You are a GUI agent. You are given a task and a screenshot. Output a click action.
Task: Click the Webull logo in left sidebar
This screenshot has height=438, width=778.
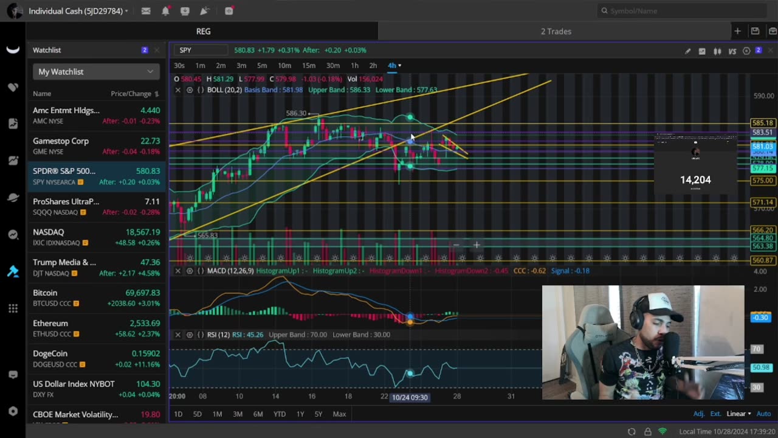[13, 50]
